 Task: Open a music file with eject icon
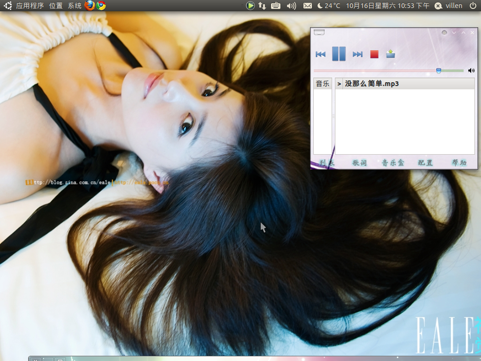coord(390,54)
